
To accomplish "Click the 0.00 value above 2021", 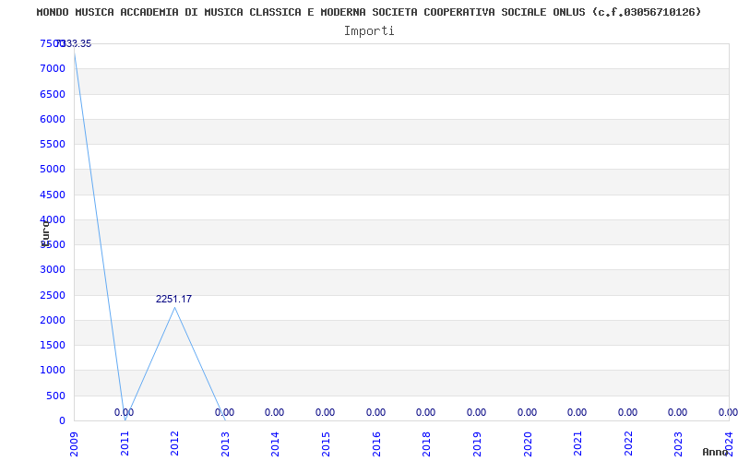I will 577,412.
